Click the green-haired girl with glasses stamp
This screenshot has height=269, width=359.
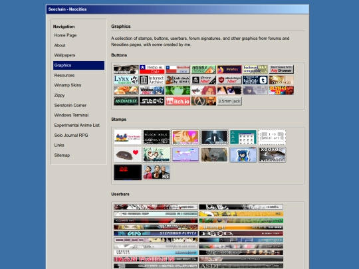tap(157, 155)
